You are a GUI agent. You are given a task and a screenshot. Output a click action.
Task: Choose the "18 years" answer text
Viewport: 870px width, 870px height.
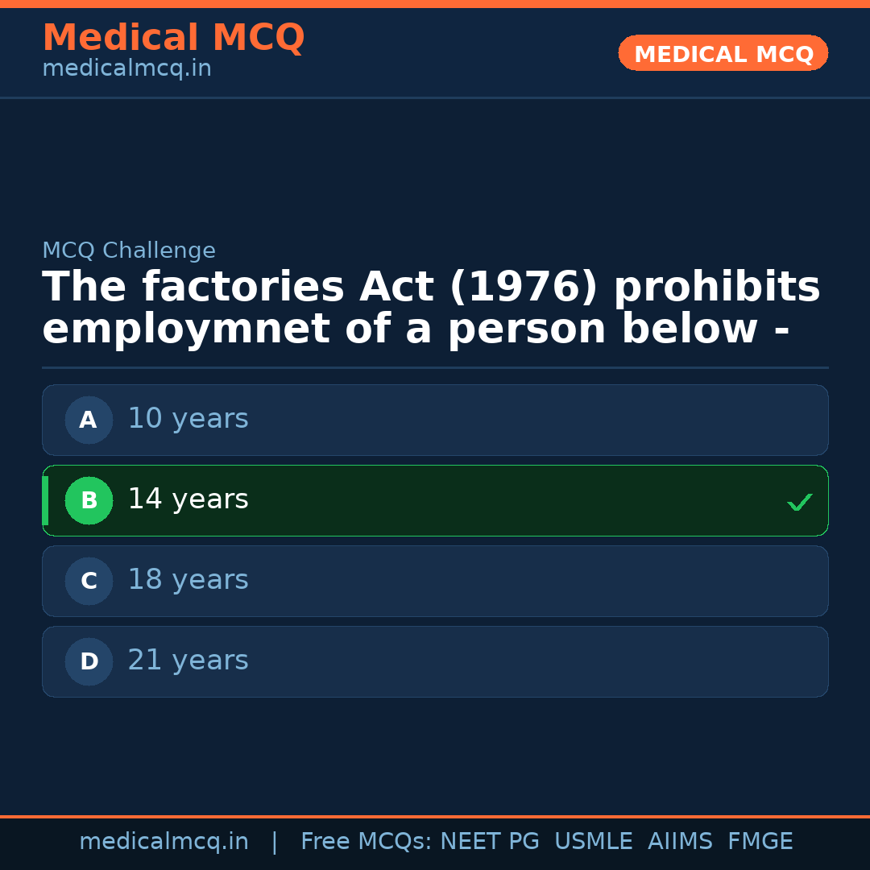coord(188,580)
